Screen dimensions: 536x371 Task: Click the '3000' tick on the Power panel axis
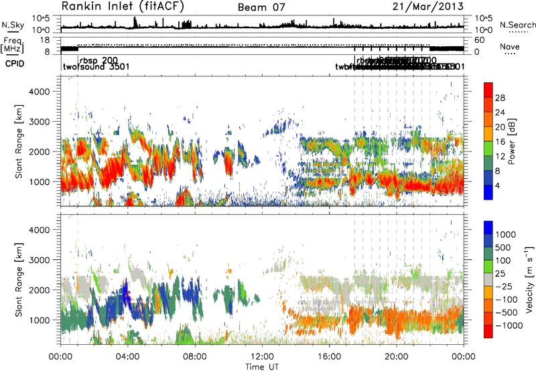39,122
